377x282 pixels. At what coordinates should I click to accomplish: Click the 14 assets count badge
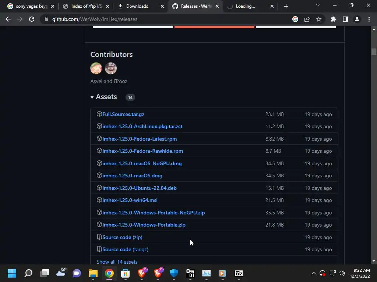[x=130, y=97]
